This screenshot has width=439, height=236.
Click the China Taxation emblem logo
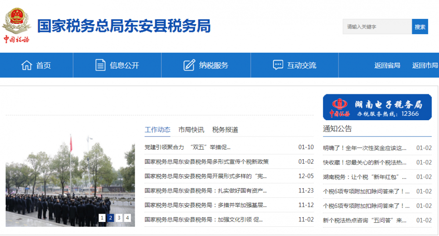point(16,25)
